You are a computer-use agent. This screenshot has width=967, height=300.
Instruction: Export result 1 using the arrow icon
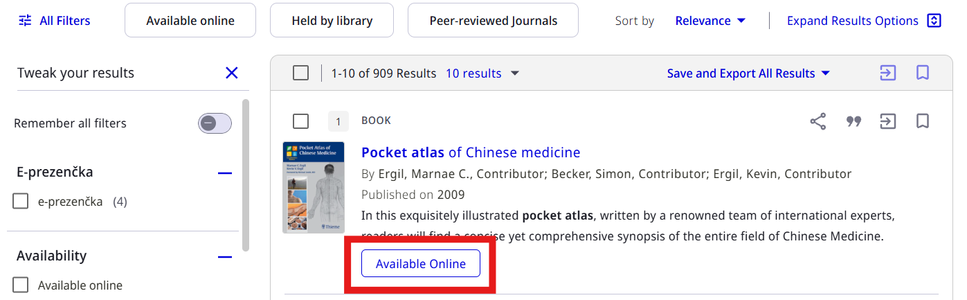[x=887, y=122]
